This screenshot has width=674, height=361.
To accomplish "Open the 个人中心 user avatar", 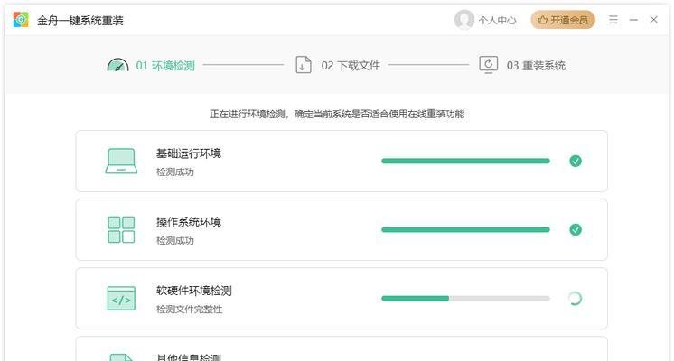I will [x=464, y=20].
